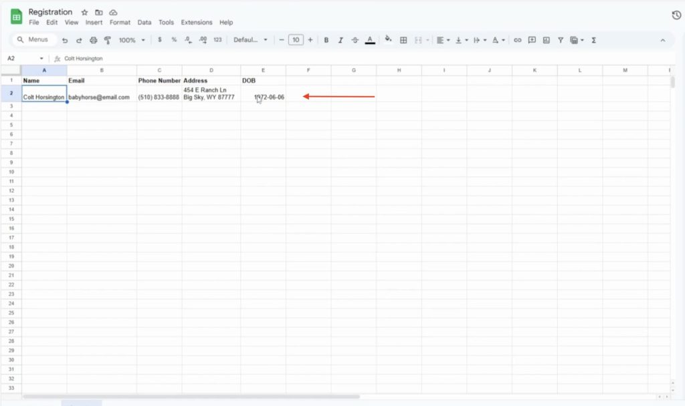Open the File menu

point(33,22)
